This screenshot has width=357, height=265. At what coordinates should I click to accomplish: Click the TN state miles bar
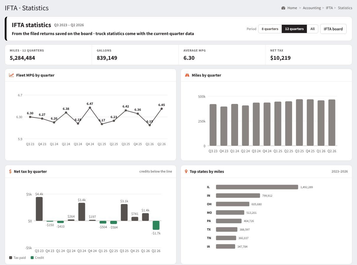pos(226,238)
